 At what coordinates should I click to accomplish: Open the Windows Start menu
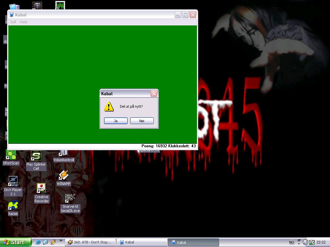pos(16,242)
